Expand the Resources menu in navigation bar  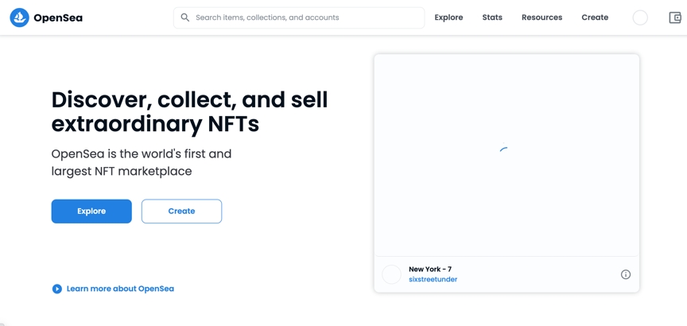point(541,17)
